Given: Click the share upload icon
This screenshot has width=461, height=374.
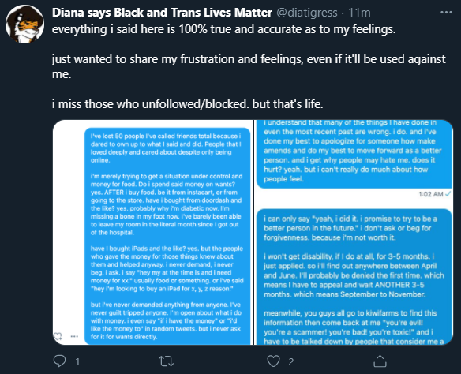Looking at the screenshot, I should tap(380, 361).
